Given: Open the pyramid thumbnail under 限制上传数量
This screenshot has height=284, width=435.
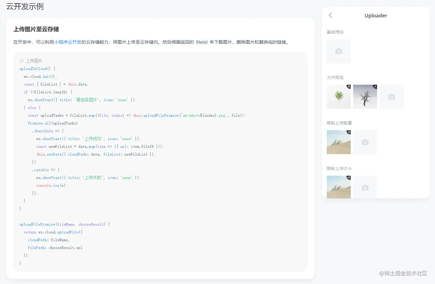Looking at the screenshot, I should (x=338, y=143).
